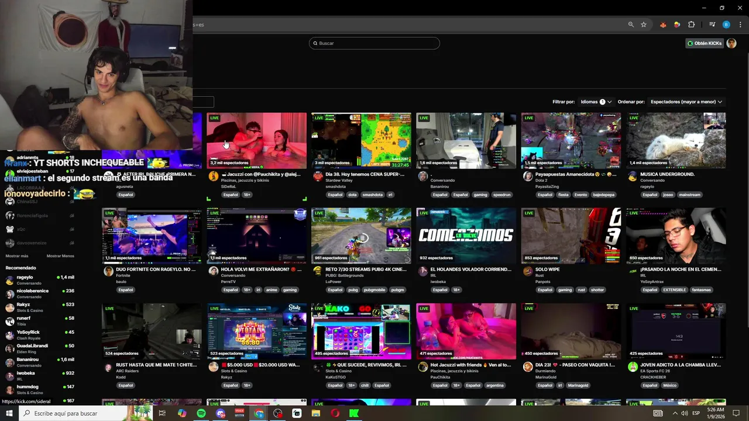Click the ESP language indicator
The image size is (749, 421).
pyautogui.click(x=696, y=413)
